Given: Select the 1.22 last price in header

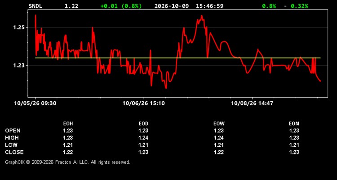Looking at the screenshot, I should tap(71, 6).
